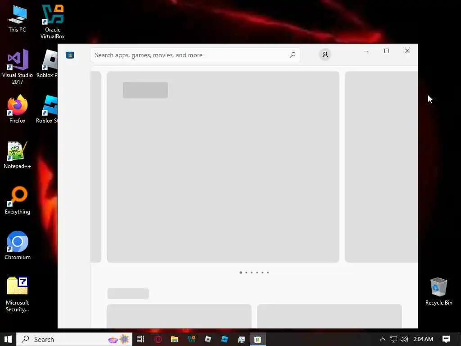Open This PC desktop icon
461x346 pixels.
pyautogui.click(x=18, y=18)
